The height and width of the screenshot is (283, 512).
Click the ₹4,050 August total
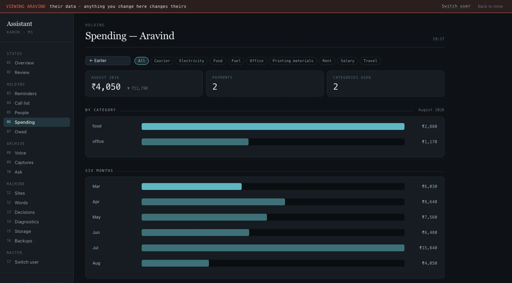(x=106, y=87)
